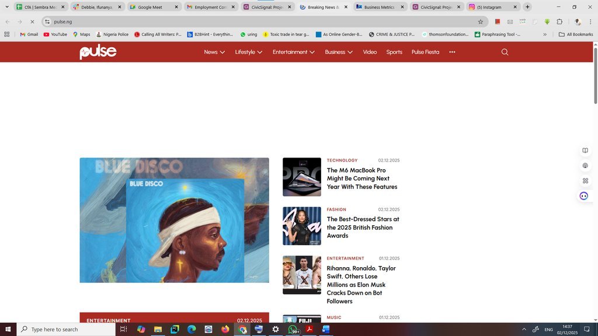The height and width of the screenshot is (336, 598).
Task: Open the FASHION category link
Action: pyautogui.click(x=336, y=209)
